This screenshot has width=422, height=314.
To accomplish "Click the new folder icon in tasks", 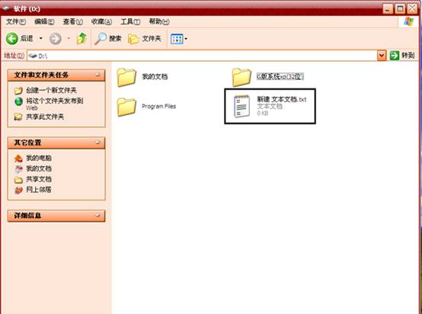I will (18, 91).
